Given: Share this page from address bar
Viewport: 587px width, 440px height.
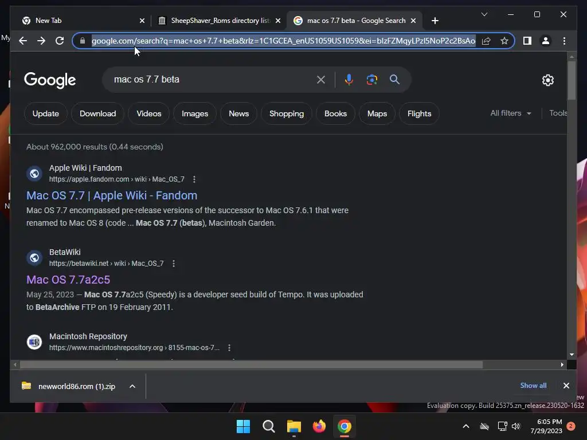Looking at the screenshot, I should point(486,41).
